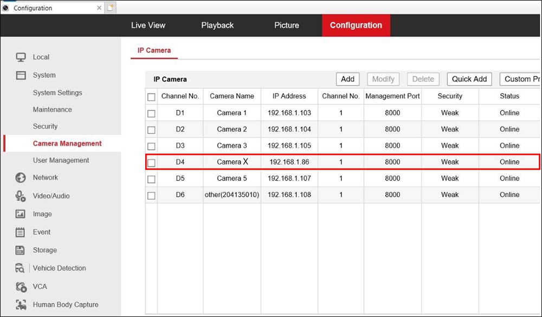Collapse the System section in sidebar
This screenshot has height=317, width=542.
point(44,75)
